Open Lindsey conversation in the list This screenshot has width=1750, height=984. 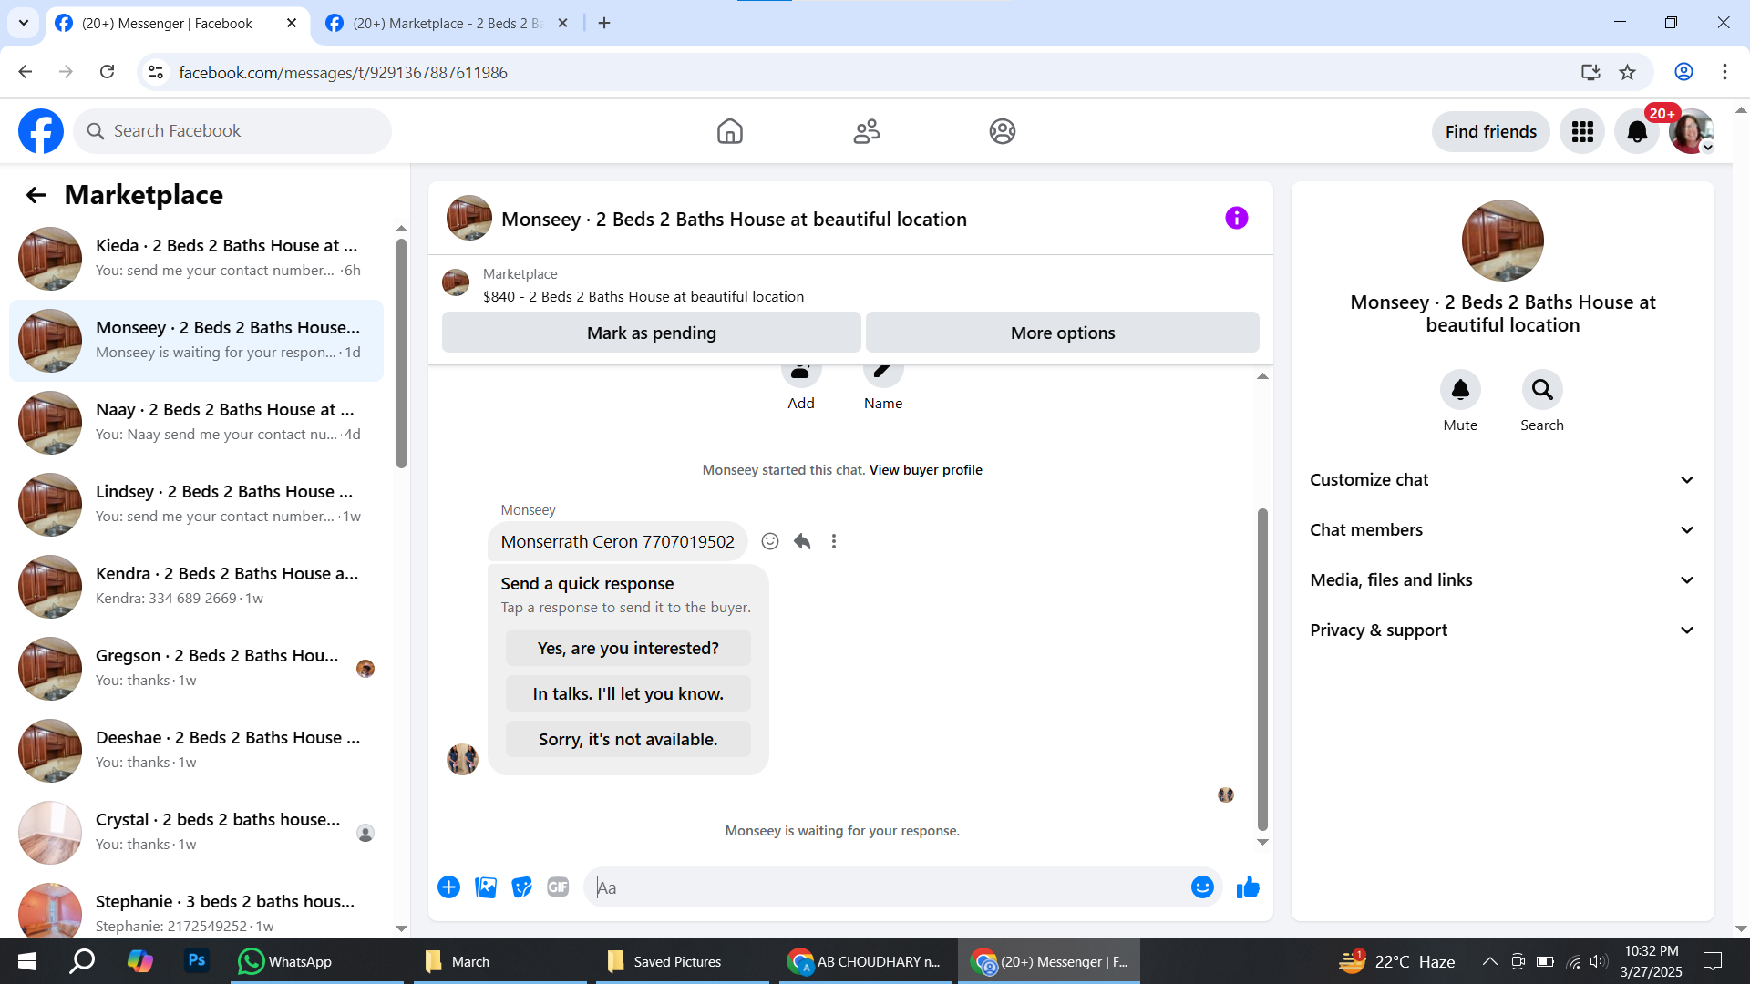[196, 504]
